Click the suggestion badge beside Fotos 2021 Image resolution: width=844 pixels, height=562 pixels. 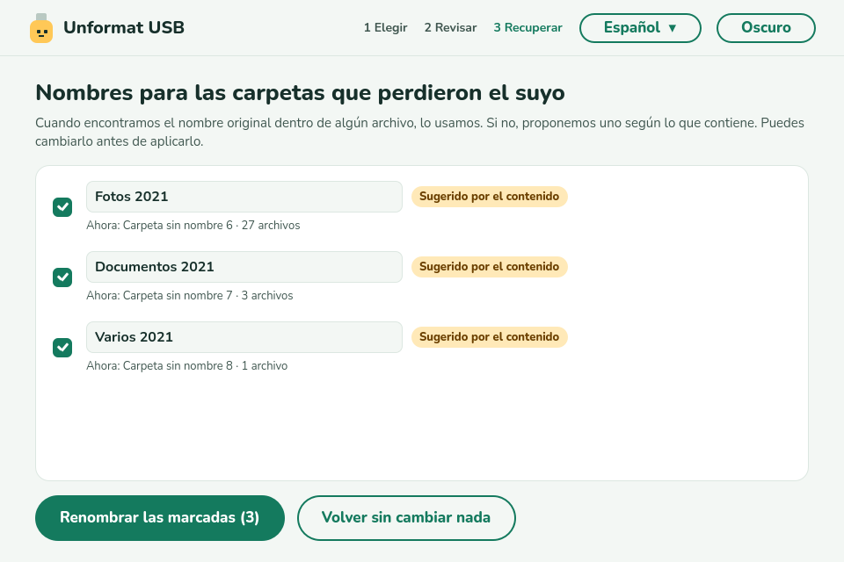pos(490,197)
